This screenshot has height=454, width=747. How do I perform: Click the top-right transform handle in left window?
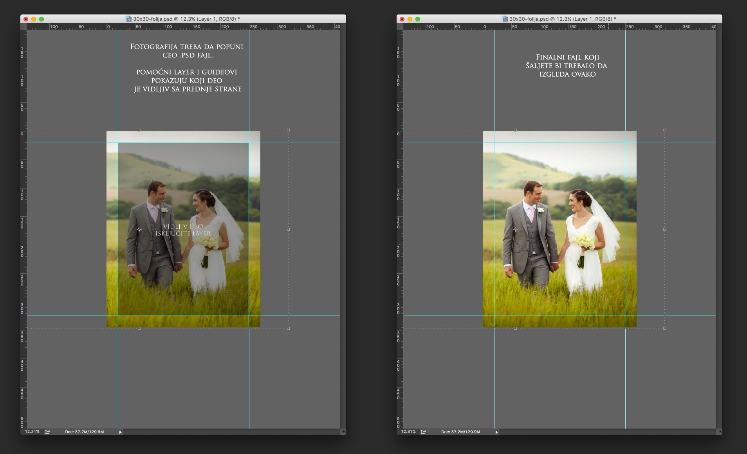[x=289, y=130]
